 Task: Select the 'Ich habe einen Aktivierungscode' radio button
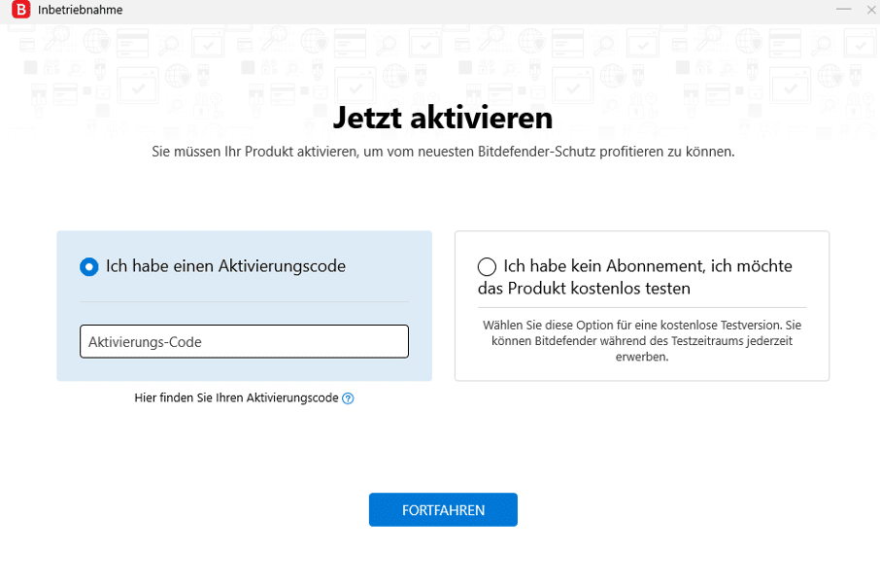[x=88, y=266]
